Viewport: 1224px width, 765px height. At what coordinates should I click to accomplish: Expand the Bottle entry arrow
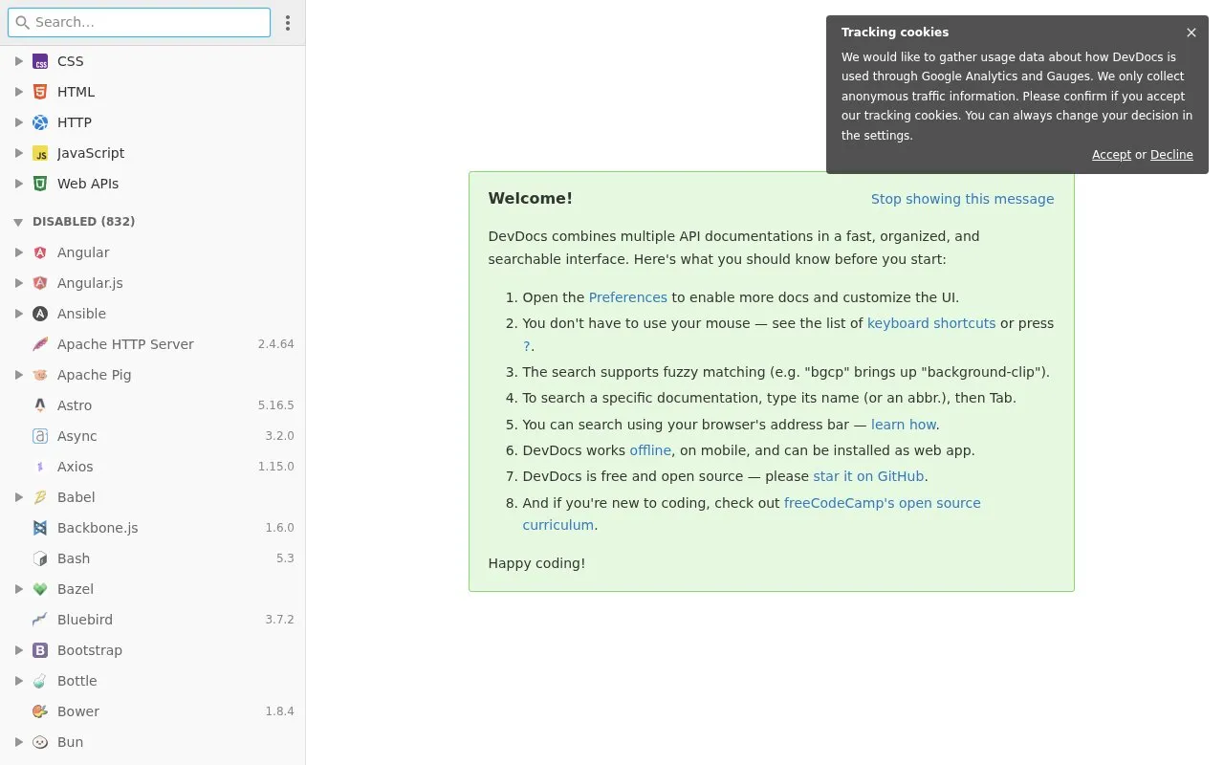point(18,681)
